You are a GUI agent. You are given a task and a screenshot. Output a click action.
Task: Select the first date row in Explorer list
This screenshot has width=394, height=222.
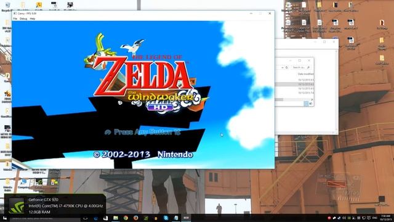[306, 80]
